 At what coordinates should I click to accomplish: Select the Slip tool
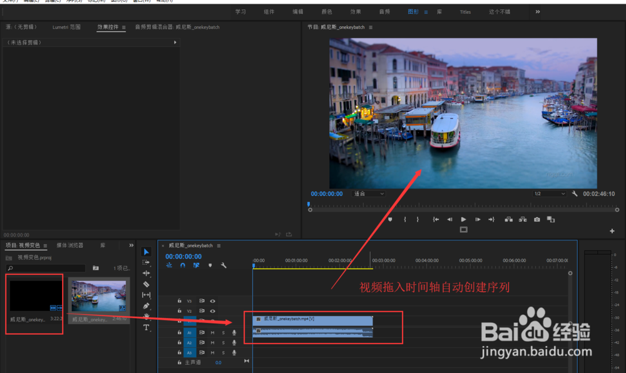tap(146, 295)
